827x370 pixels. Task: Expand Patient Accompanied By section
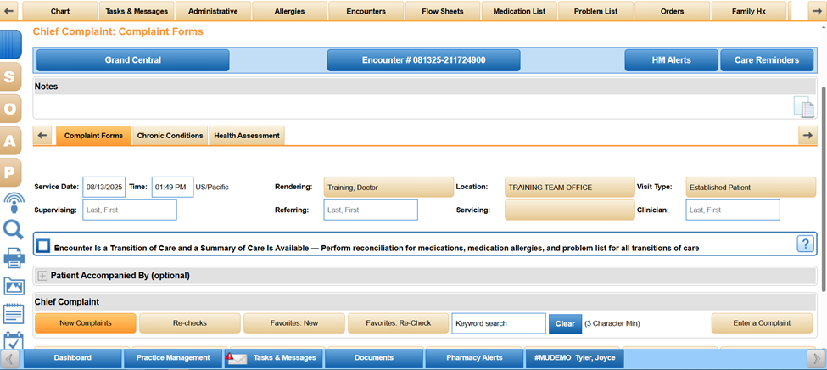click(42, 276)
